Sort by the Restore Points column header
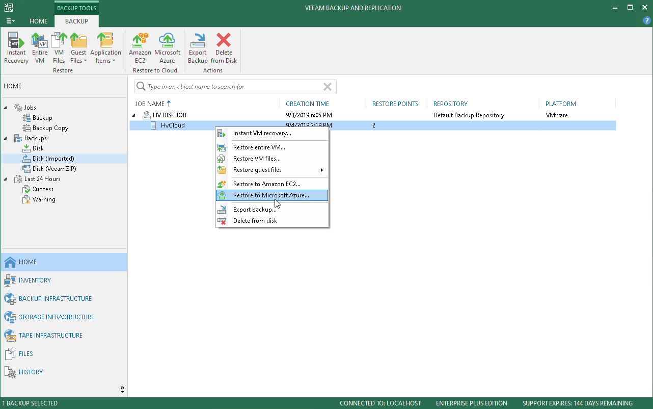This screenshot has height=409, width=653. click(396, 104)
